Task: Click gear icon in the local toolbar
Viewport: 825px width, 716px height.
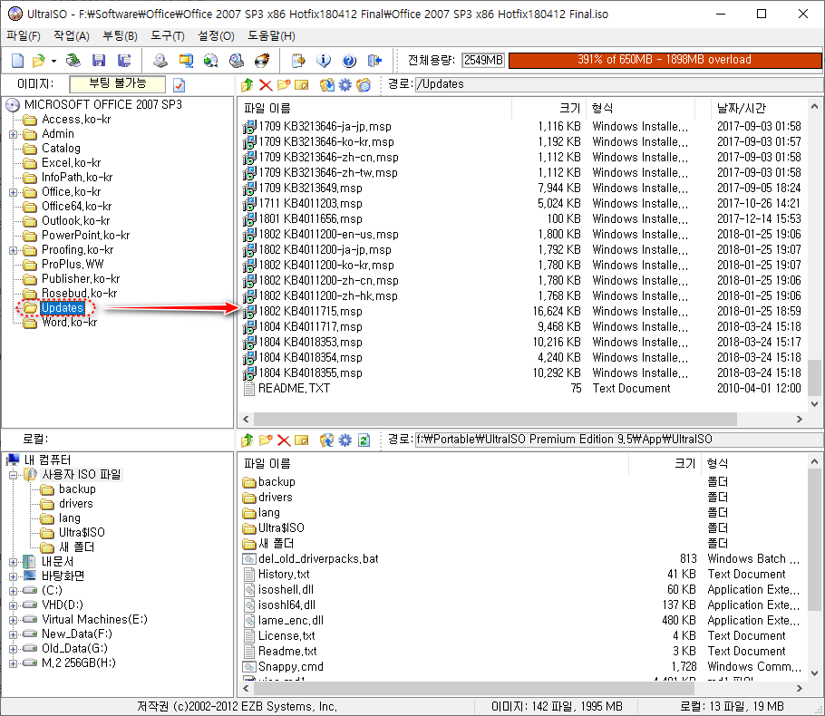Action: [345, 440]
